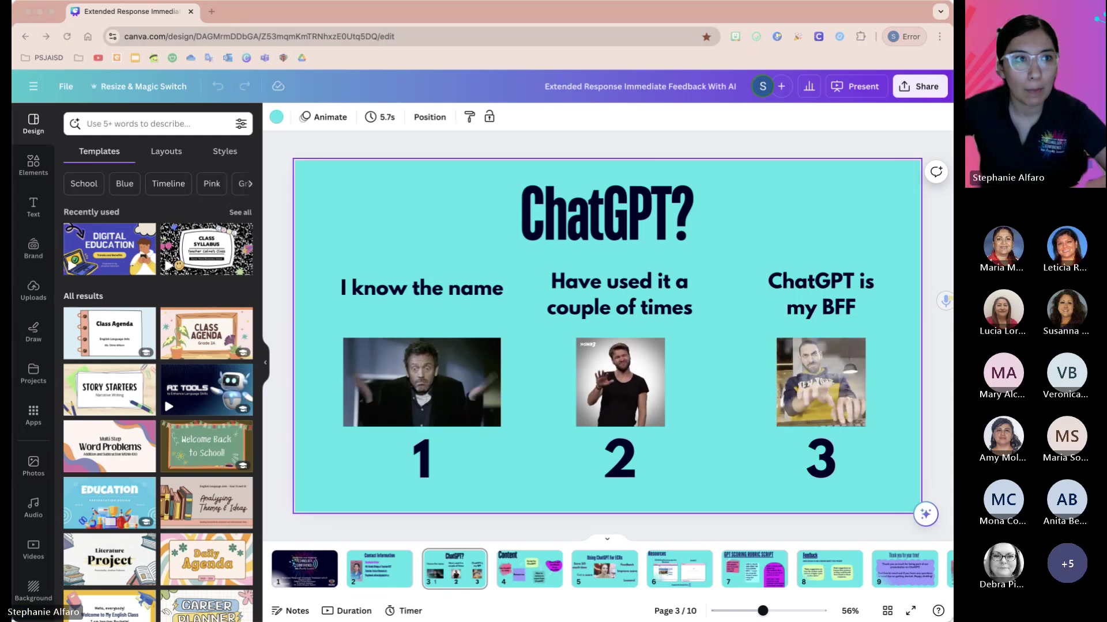Toggle the lock page icon
Viewport: 1107px width, 622px height.
[x=490, y=117]
